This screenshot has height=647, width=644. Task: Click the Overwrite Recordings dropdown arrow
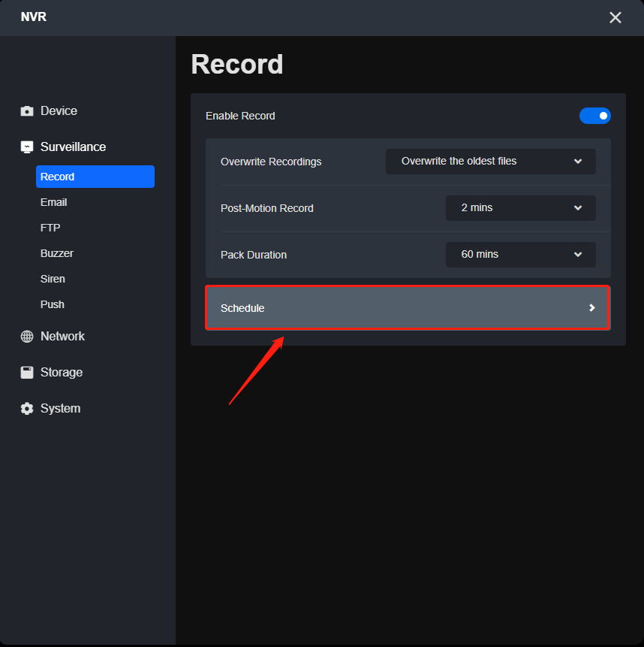pos(578,161)
